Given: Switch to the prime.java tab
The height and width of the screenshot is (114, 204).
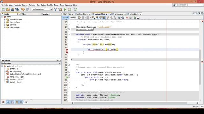Looking at the screenshot, I should 119,14.
